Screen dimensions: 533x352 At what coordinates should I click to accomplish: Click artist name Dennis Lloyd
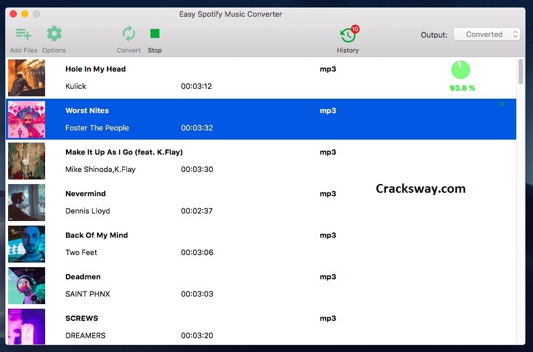click(x=88, y=211)
